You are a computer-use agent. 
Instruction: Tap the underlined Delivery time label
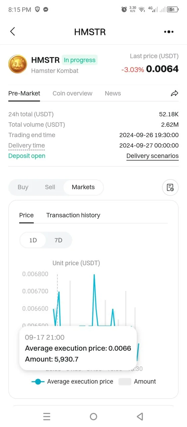27,145
